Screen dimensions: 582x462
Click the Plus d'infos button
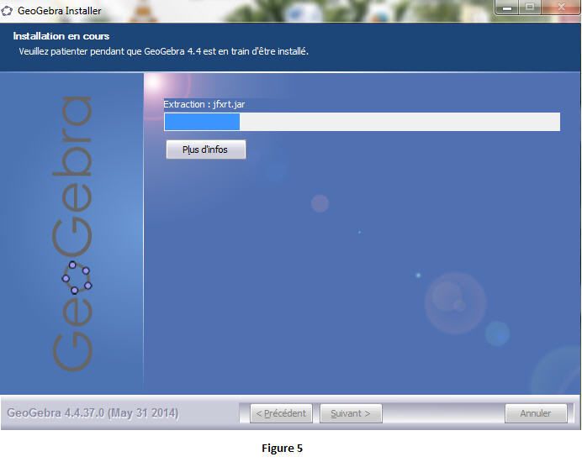[205, 150]
